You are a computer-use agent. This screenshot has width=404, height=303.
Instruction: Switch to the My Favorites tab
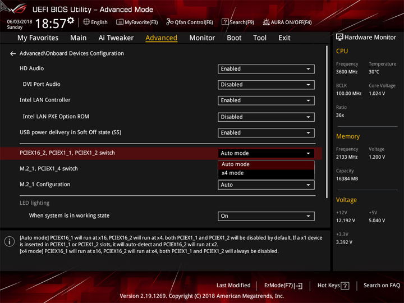click(38, 38)
